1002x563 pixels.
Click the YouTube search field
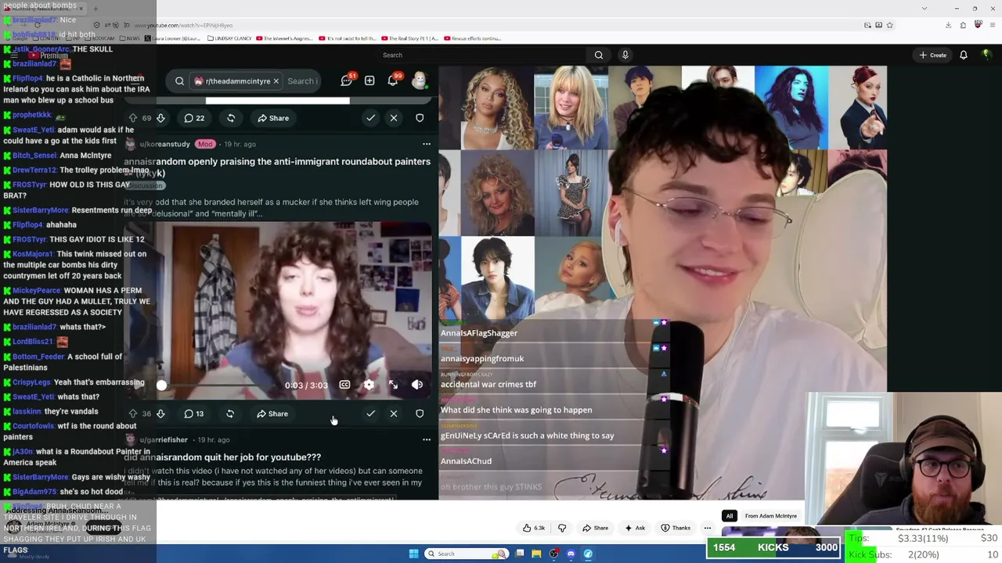click(481, 55)
